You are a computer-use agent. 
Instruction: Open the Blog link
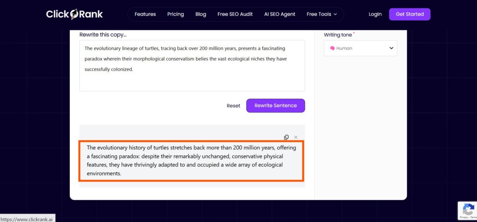201,14
